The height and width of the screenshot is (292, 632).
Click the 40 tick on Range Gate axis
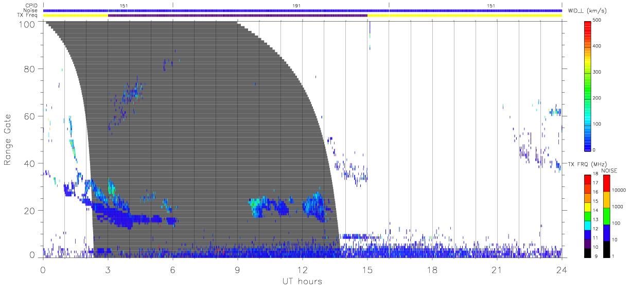(30, 163)
